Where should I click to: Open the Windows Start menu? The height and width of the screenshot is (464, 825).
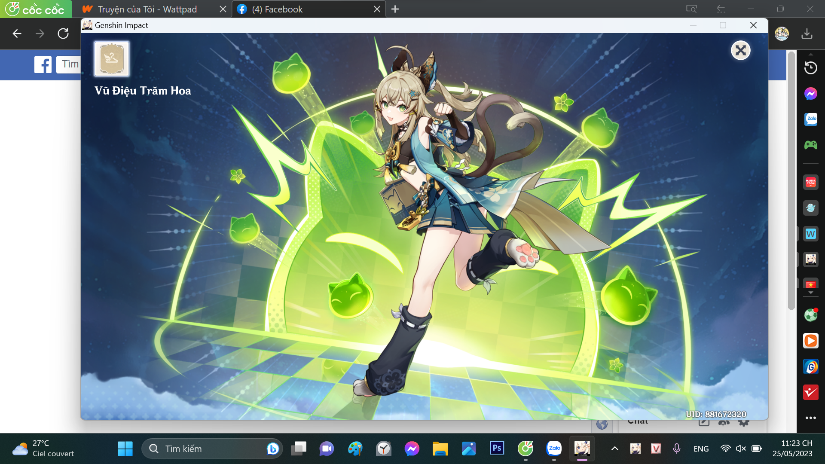pyautogui.click(x=125, y=449)
